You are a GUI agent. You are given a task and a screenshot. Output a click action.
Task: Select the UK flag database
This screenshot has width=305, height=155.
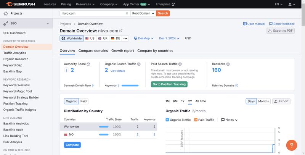point(103,38)
